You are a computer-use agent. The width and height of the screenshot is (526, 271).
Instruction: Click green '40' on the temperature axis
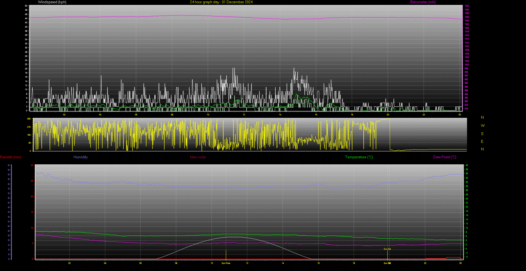pos(467,165)
